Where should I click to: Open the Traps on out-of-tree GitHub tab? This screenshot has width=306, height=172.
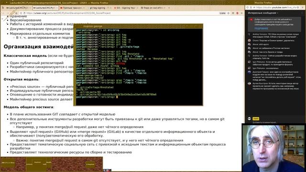[153, 8]
